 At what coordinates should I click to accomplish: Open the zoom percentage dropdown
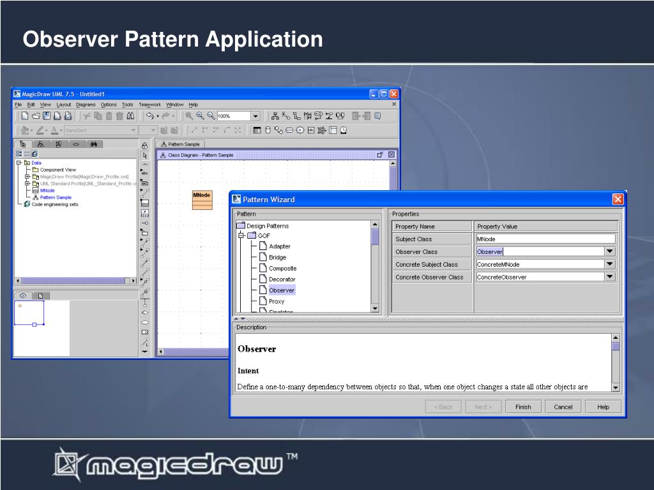tap(256, 116)
